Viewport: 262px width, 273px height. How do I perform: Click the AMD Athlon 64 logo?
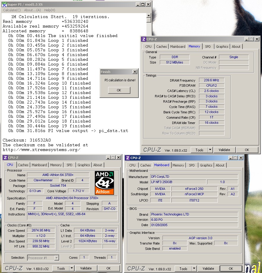coord(105,182)
